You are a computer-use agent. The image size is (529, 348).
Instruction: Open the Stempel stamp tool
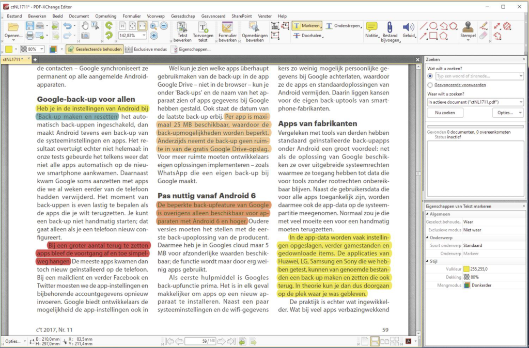(x=468, y=29)
